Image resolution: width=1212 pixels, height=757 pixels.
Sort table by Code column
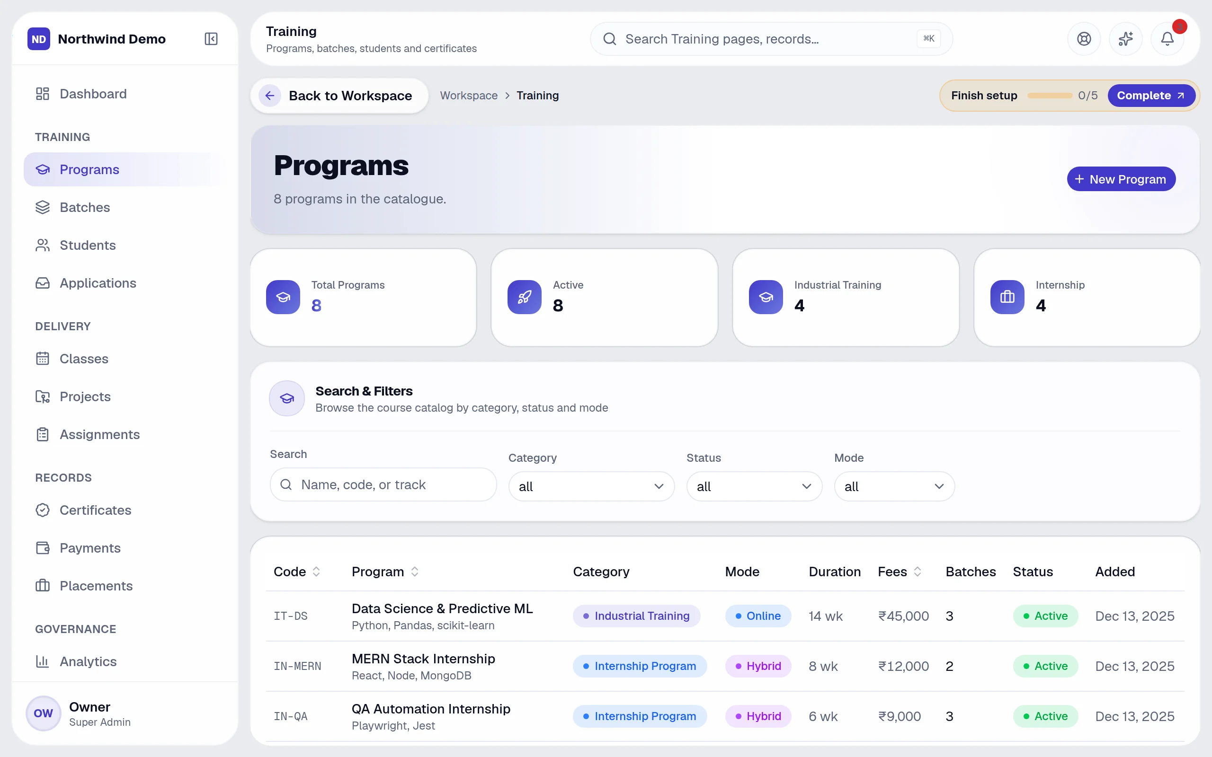(297, 572)
